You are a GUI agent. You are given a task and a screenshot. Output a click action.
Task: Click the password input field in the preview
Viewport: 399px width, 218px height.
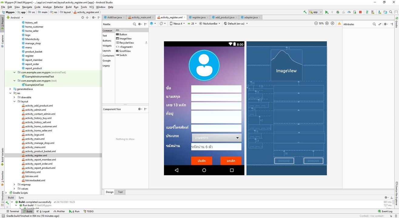[216, 147]
